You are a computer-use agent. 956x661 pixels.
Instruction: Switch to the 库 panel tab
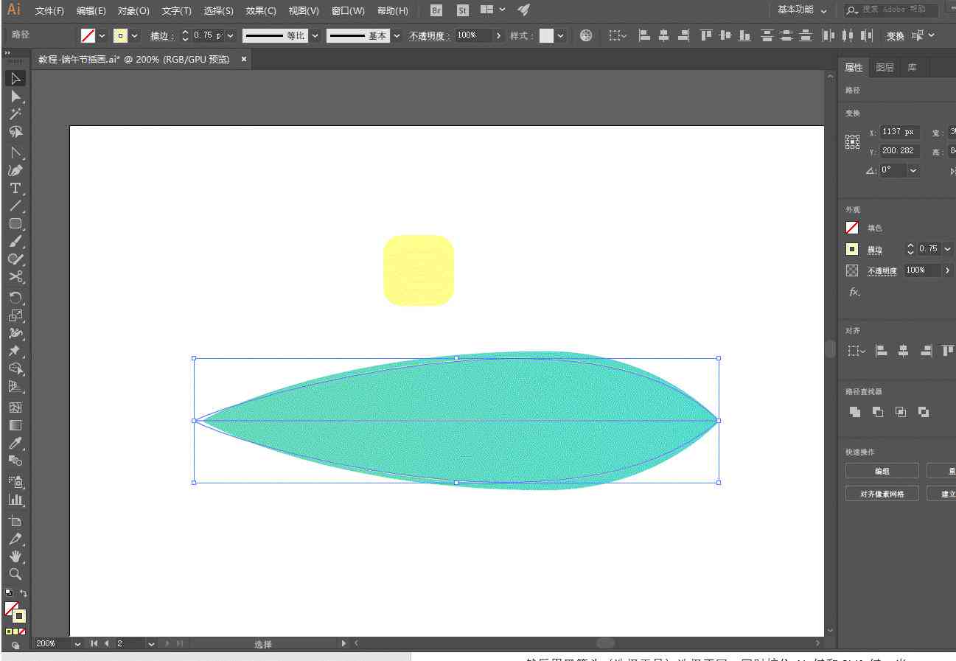click(x=912, y=67)
